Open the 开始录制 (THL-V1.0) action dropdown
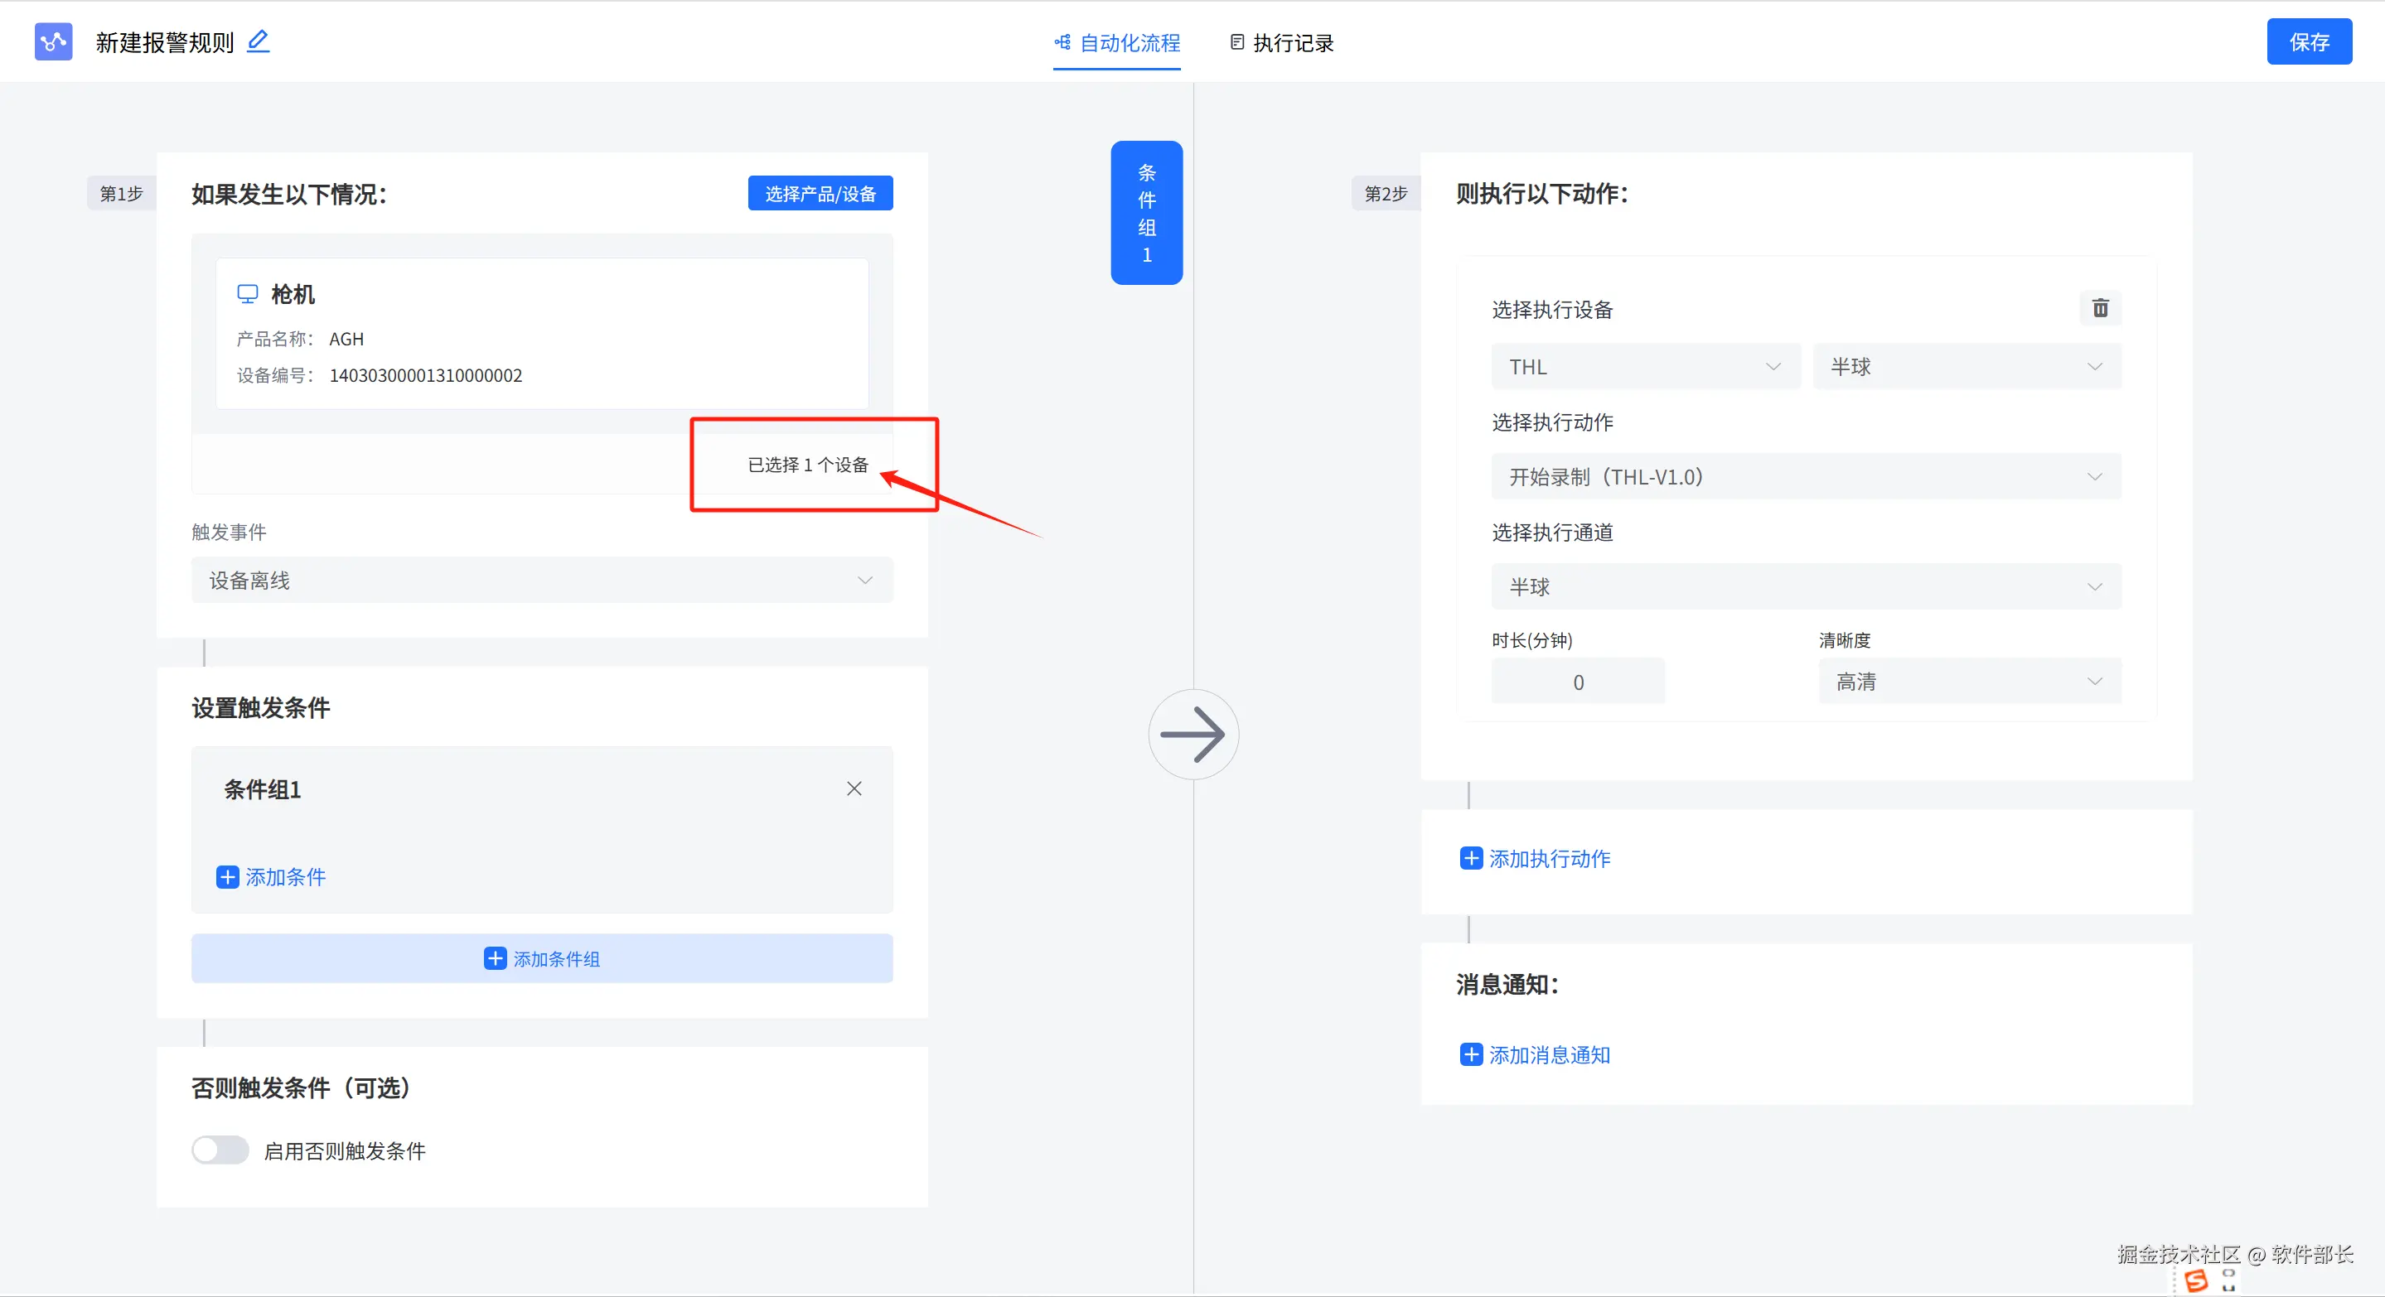 [1806, 476]
